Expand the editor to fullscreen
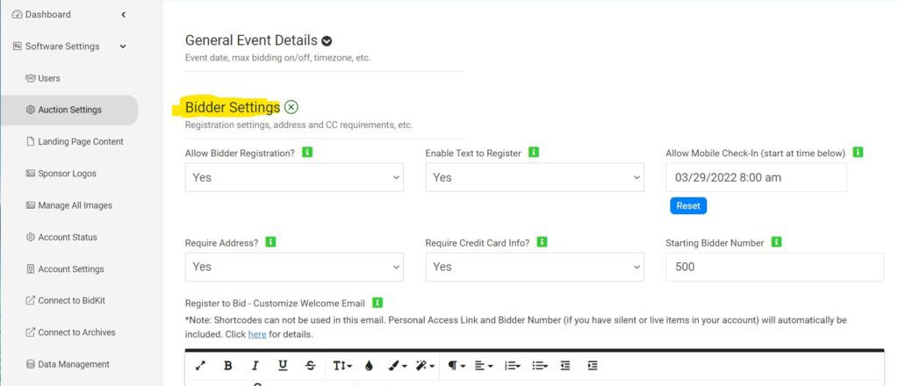Image resolution: width=899 pixels, height=386 pixels. point(200,366)
